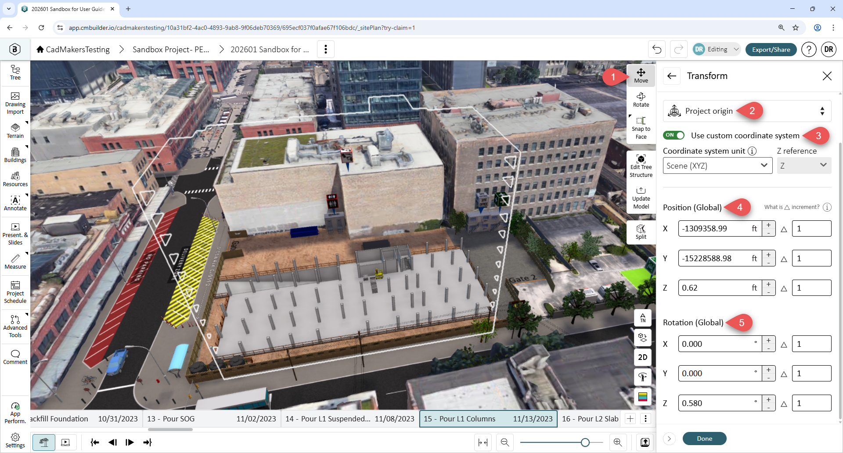Jump to the first timeline step
The image size is (843, 453).
coord(94,442)
